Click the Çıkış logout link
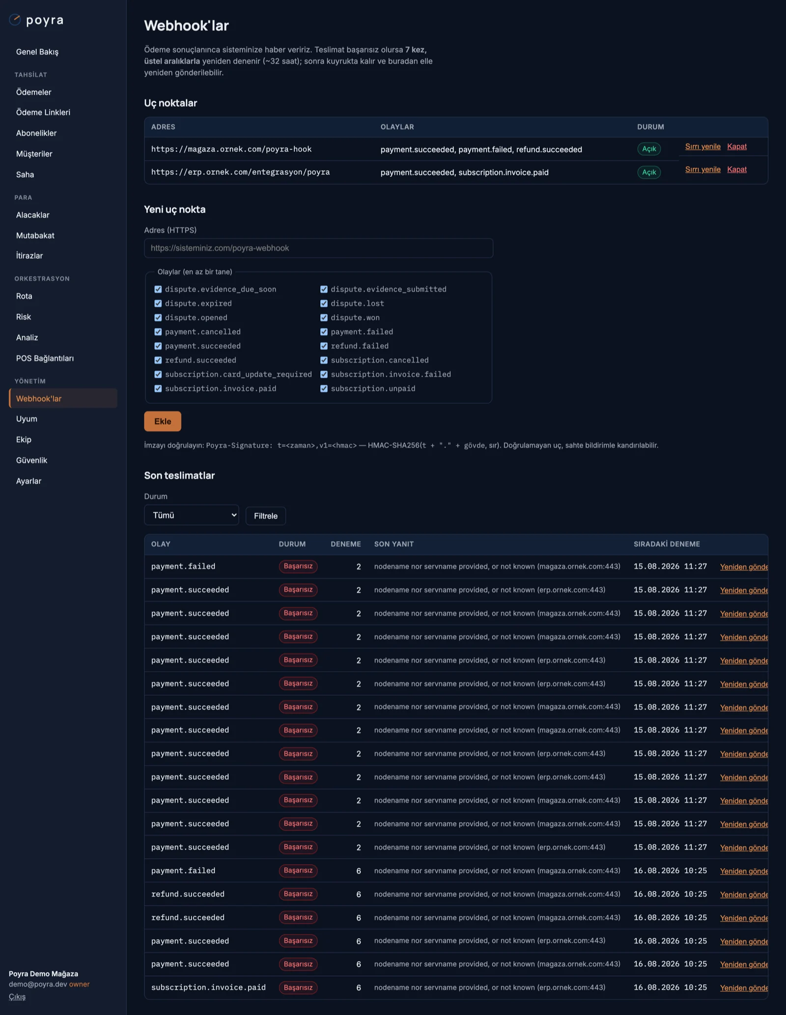Viewport: 786px width, 1015px height. pos(17,997)
